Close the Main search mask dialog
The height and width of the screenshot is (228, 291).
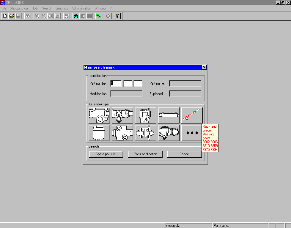(204, 67)
